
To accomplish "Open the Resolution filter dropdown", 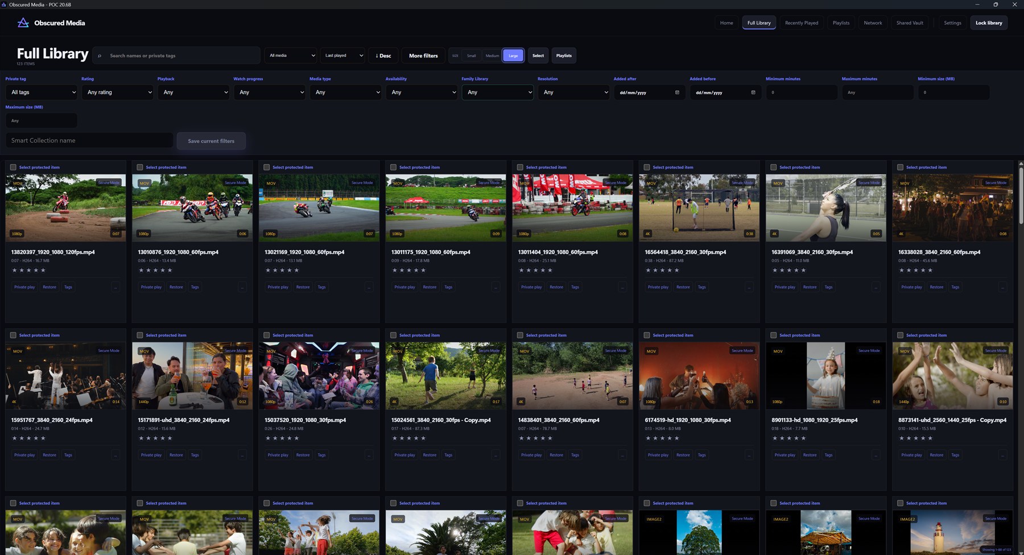I will tap(573, 92).
